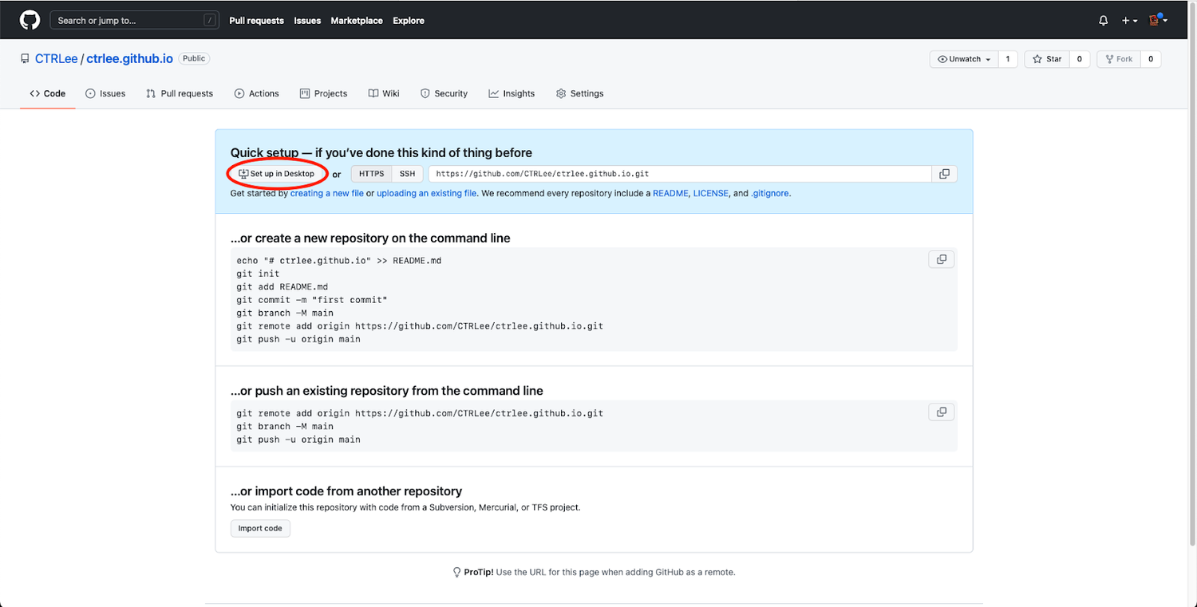Click the creating a new file link
The height and width of the screenshot is (607, 1197).
pos(327,193)
